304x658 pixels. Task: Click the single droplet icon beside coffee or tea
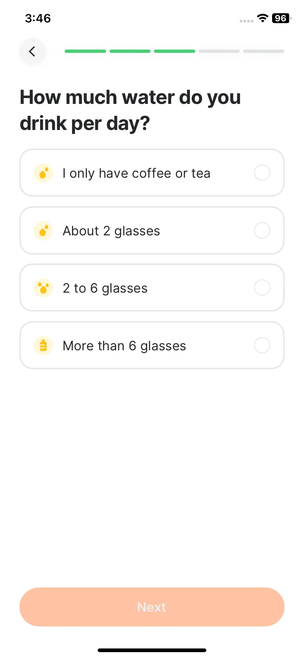tap(43, 173)
